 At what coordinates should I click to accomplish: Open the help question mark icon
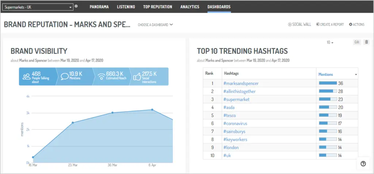363,164
